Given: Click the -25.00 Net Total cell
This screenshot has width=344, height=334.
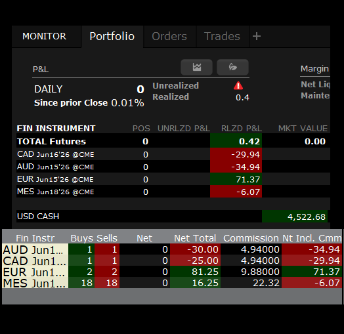Looking at the screenshot, I should click(195, 261).
